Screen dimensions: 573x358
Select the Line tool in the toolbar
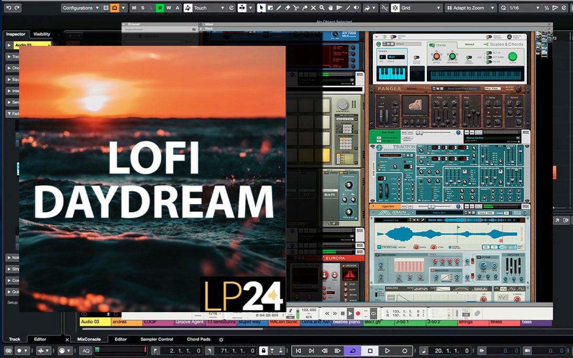tap(348, 8)
